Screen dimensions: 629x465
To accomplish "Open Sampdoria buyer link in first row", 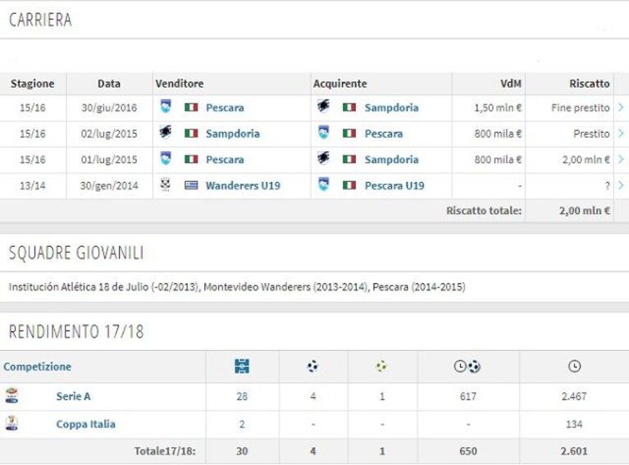I will click(x=391, y=107).
